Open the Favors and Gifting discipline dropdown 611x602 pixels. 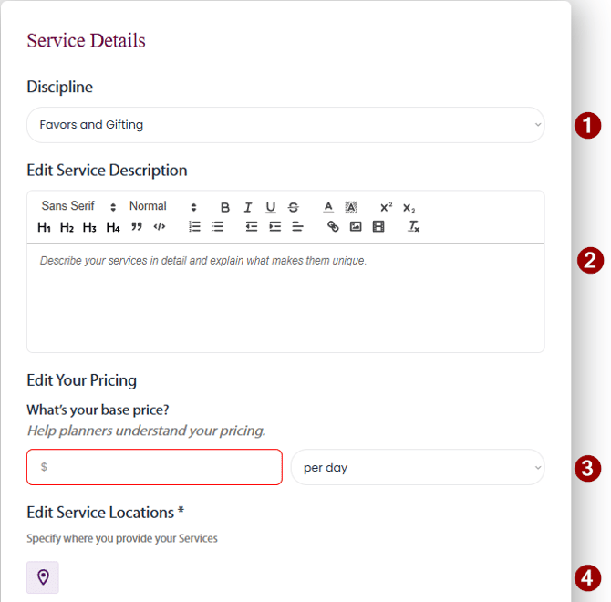click(x=285, y=125)
